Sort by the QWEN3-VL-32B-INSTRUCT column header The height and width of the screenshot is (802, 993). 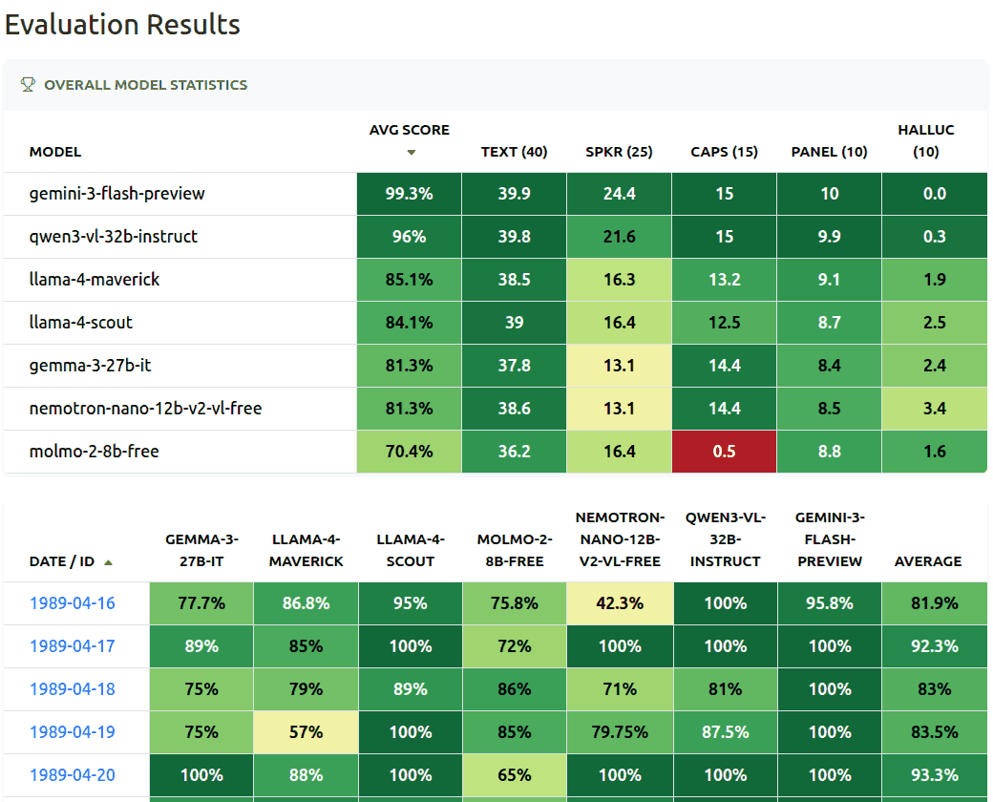(x=725, y=539)
